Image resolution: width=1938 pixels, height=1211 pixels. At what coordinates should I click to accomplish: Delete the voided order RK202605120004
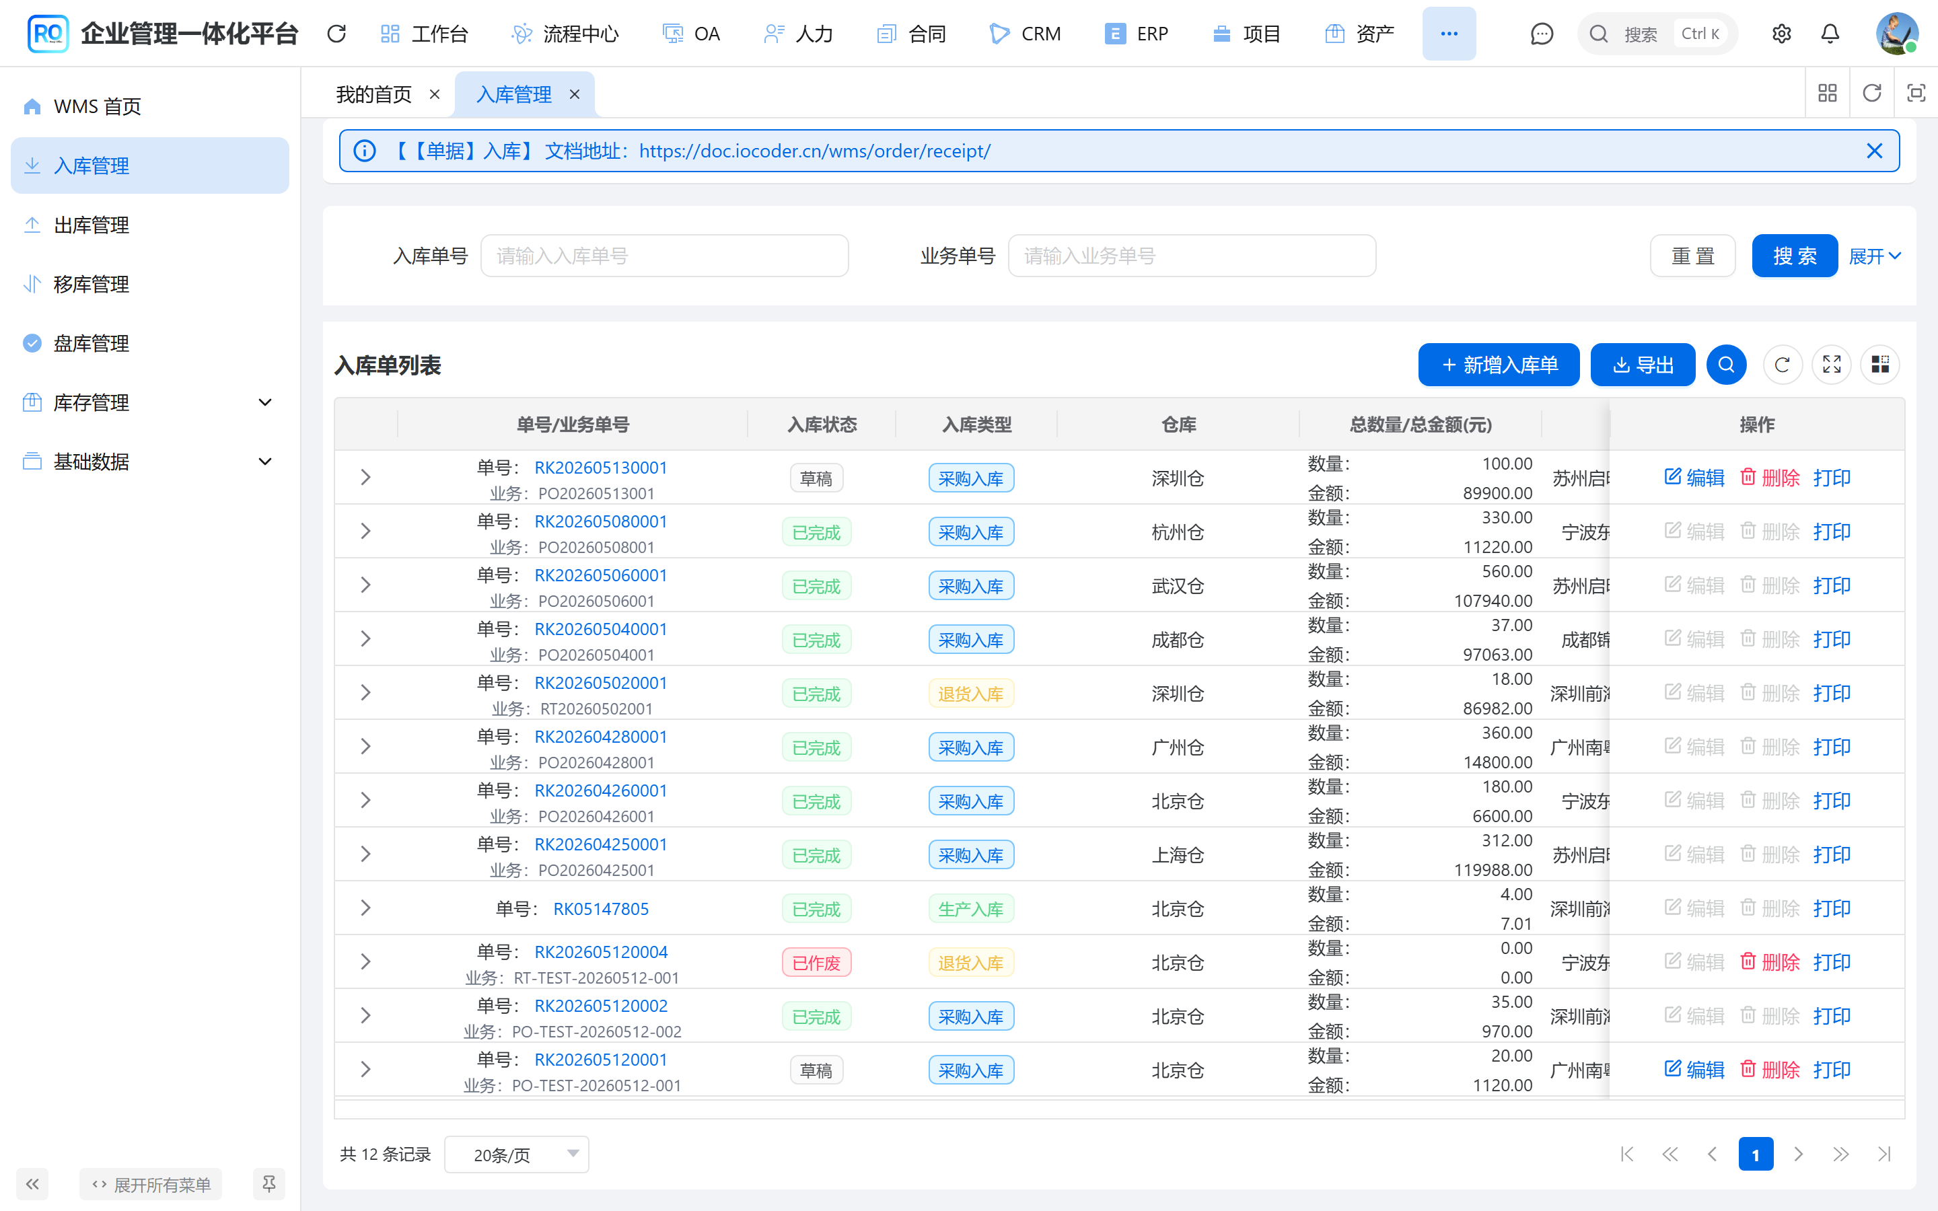(1770, 962)
